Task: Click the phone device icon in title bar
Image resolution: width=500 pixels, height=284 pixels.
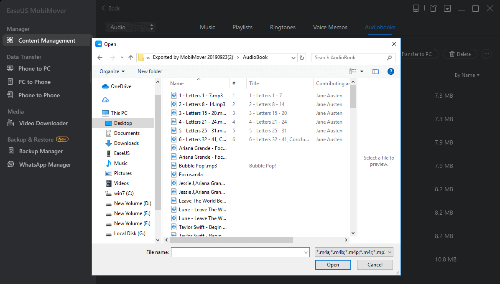Action: click(x=416, y=8)
